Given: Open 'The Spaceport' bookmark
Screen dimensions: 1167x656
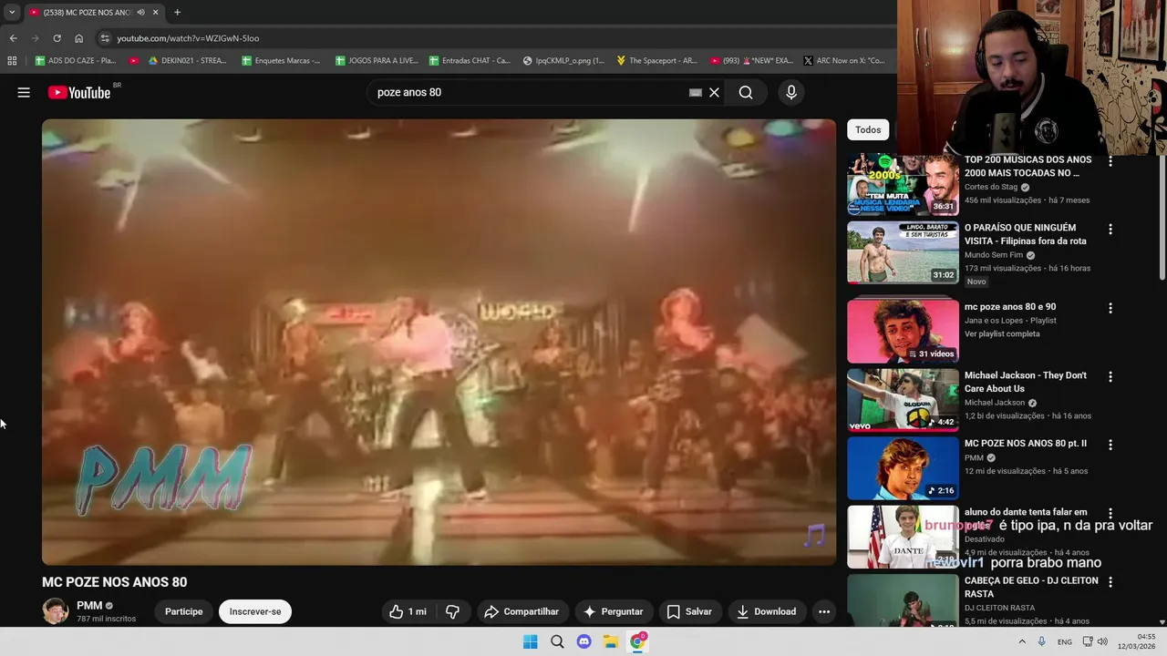Looking at the screenshot, I should [656, 61].
